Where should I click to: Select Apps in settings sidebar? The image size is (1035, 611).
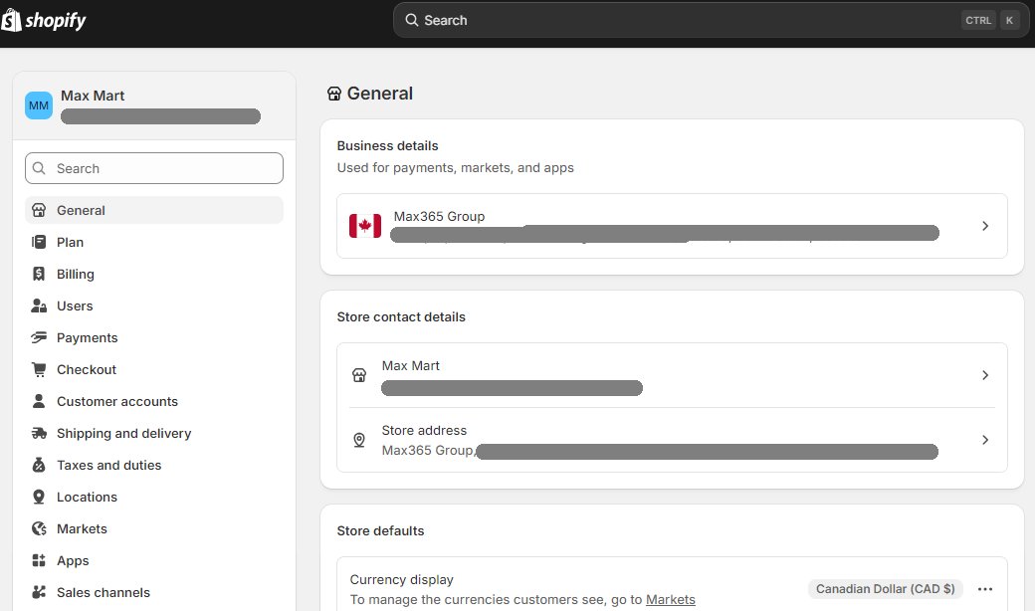point(73,560)
